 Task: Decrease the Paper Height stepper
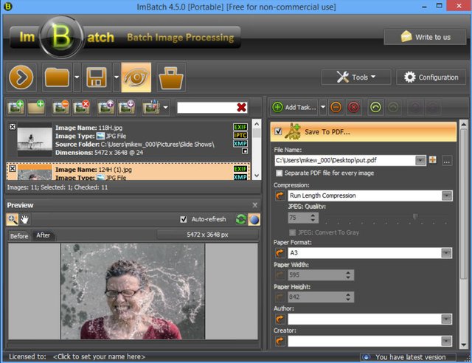(x=348, y=300)
